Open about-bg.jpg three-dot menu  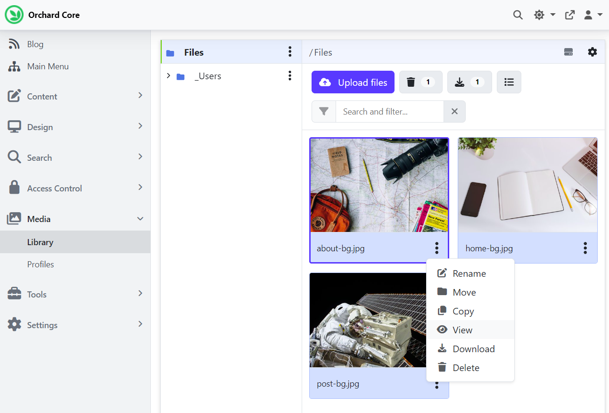click(437, 248)
